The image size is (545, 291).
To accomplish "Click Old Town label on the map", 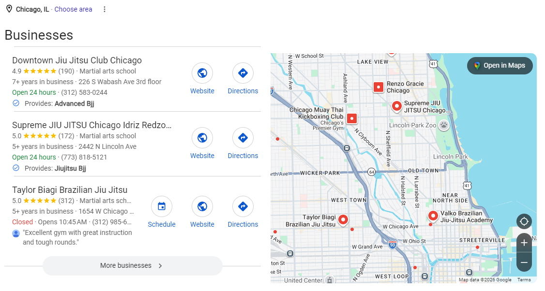I will click(x=424, y=171).
